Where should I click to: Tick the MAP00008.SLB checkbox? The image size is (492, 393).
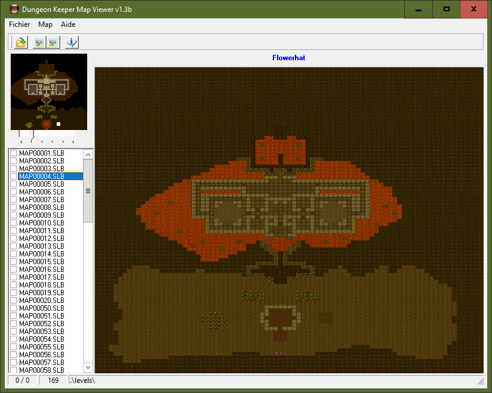coord(14,207)
